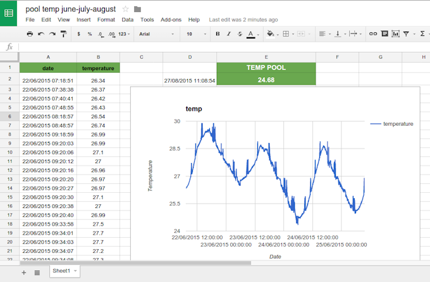Click the Print icon in toolbar
This screenshot has height=282, width=430.
pos(30,34)
